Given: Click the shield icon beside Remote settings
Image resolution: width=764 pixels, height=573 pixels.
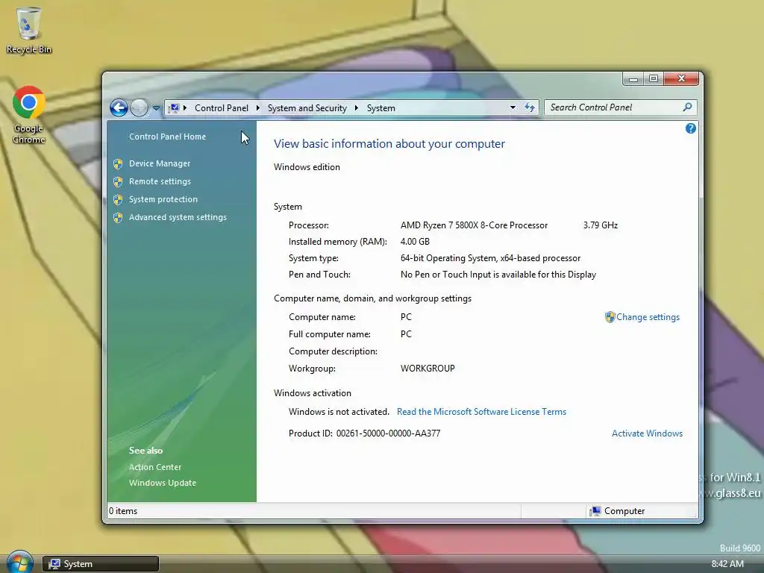Looking at the screenshot, I should (118, 182).
